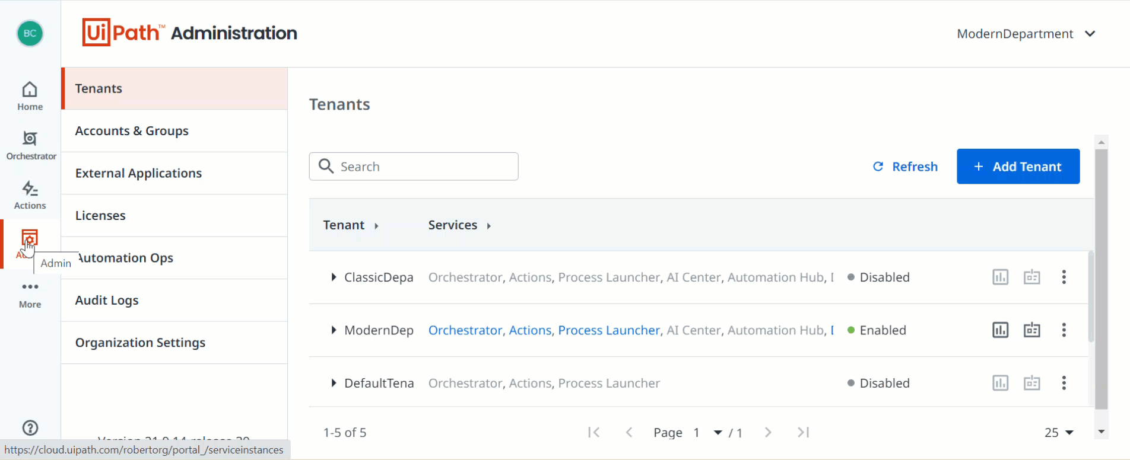The image size is (1130, 460).
Task: Open Accounts & Groups
Action: [x=174, y=131]
